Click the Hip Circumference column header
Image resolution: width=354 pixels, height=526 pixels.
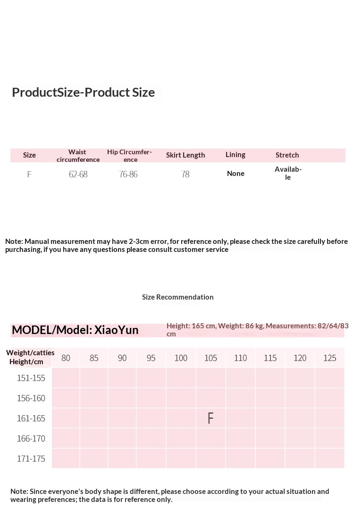[x=129, y=156]
